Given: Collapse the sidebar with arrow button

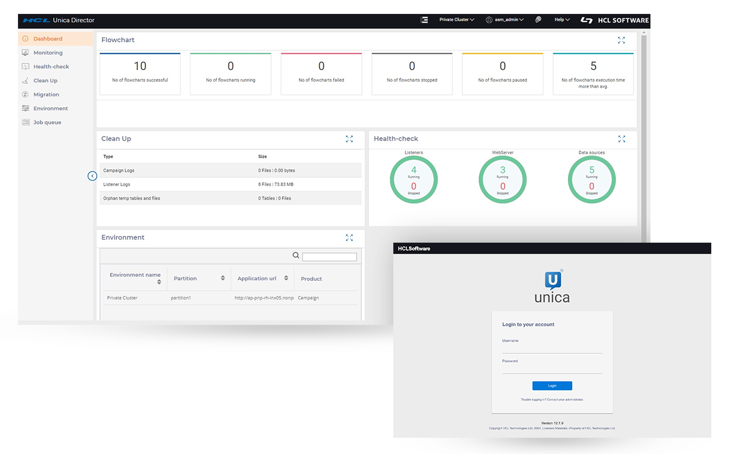Looking at the screenshot, I should coord(92,175).
